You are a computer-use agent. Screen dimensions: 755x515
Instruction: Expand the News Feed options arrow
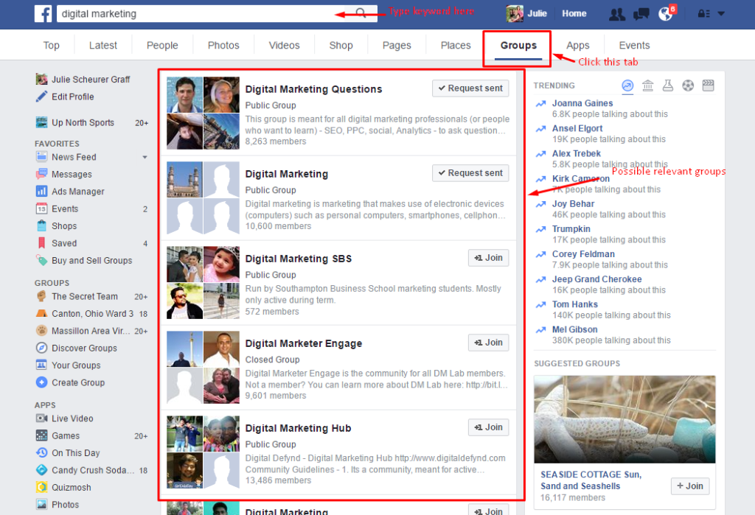coord(145,158)
